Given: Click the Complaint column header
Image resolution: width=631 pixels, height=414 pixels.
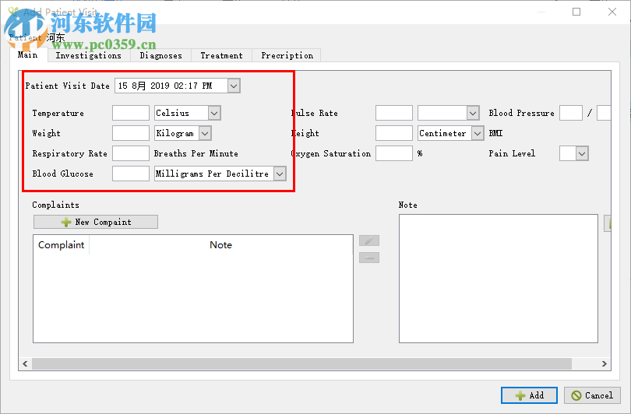Looking at the screenshot, I should click(62, 245).
